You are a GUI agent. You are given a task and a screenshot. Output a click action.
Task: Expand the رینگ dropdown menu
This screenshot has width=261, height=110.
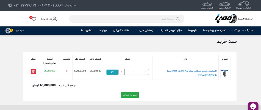pos(237,31)
